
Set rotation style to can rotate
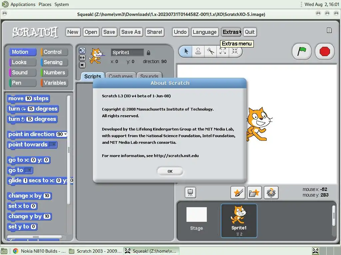82,50
